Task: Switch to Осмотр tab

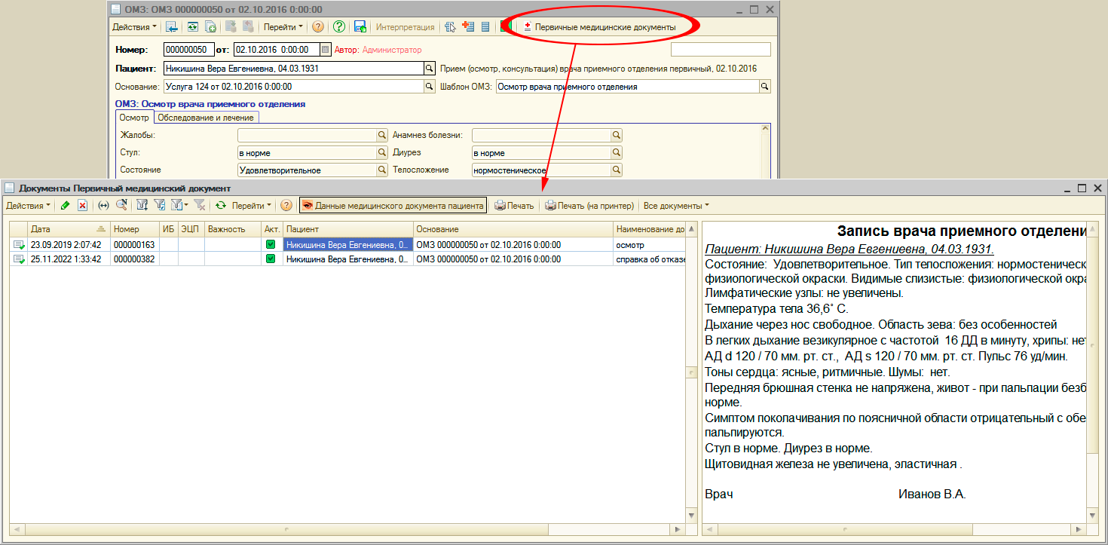Action: (134, 118)
